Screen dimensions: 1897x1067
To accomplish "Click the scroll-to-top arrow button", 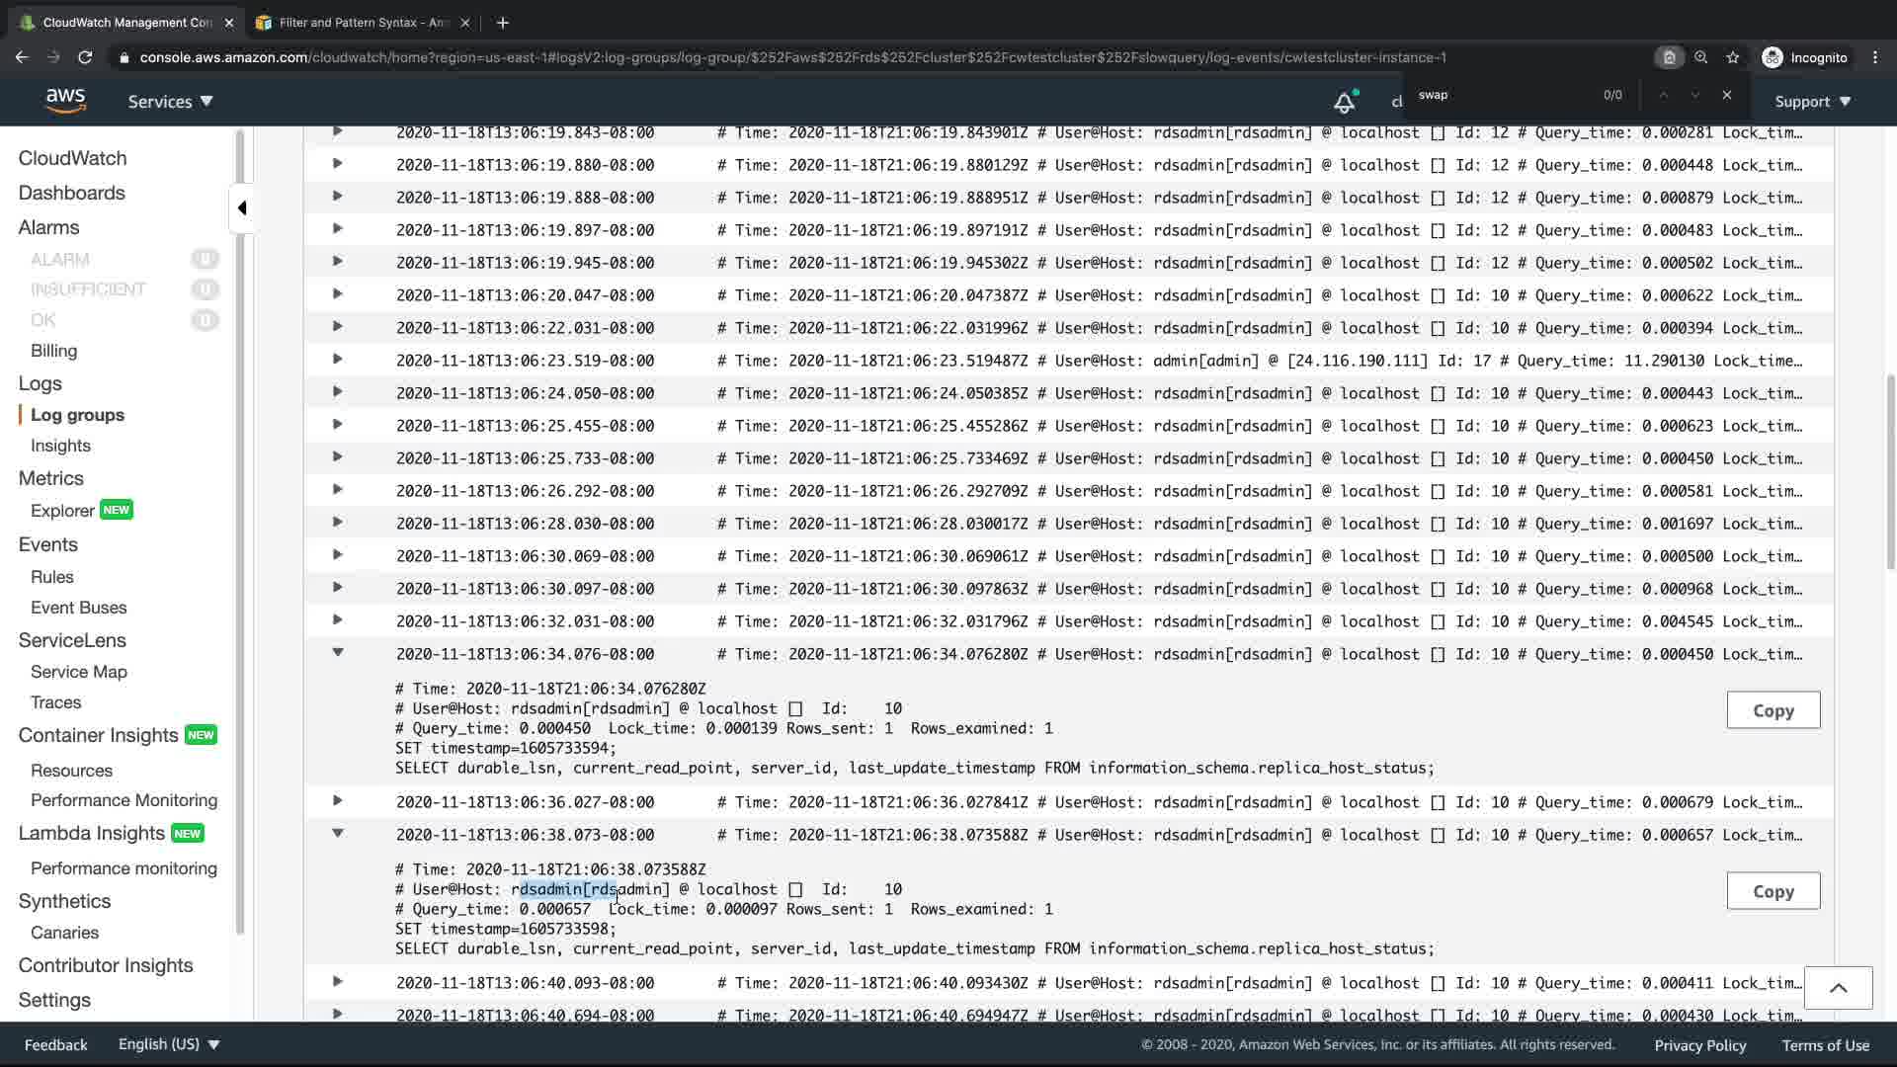I will [1838, 987].
